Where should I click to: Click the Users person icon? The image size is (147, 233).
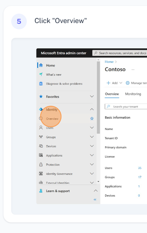[x=41, y=128]
